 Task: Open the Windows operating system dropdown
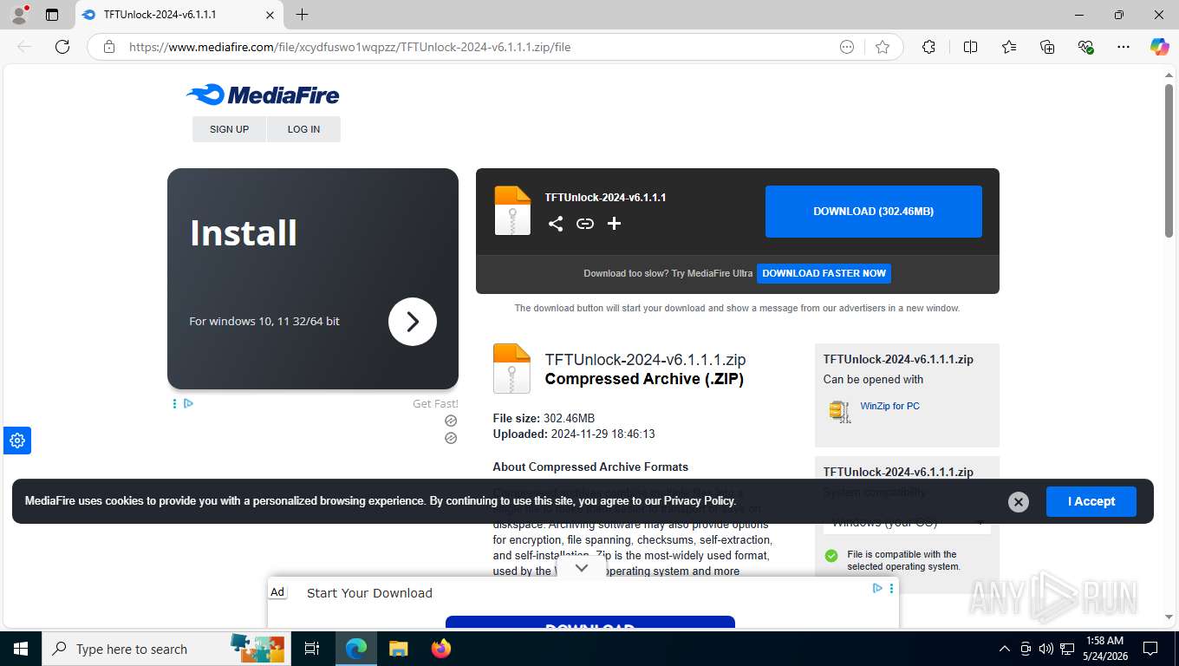[x=907, y=522]
